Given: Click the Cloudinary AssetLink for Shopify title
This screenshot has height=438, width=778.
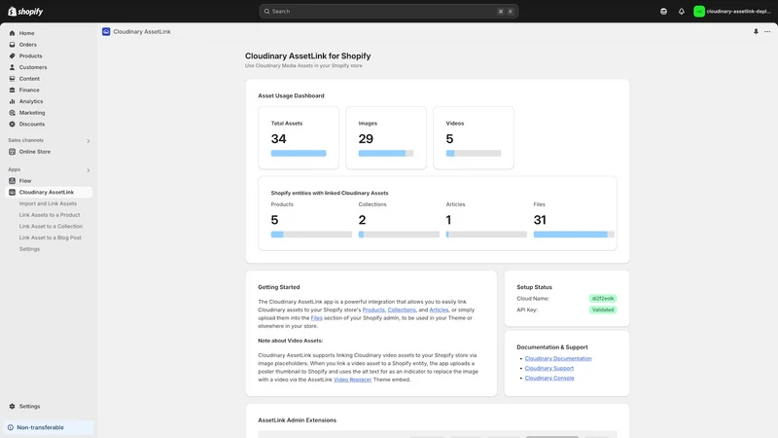Looking at the screenshot, I should 307,56.
